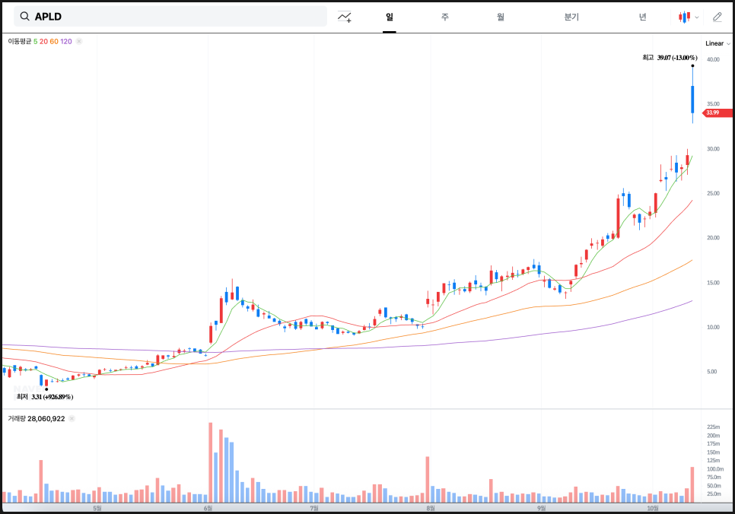Expand the chart type dropdown arrow
Image resolution: width=735 pixels, height=514 pixels.
(697, 17)
